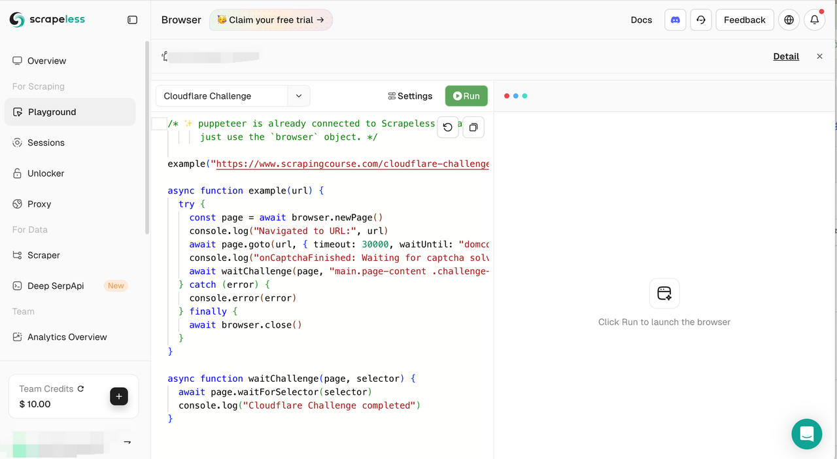Click the support headset icon
837x459 pixels.
click(701, 20)
